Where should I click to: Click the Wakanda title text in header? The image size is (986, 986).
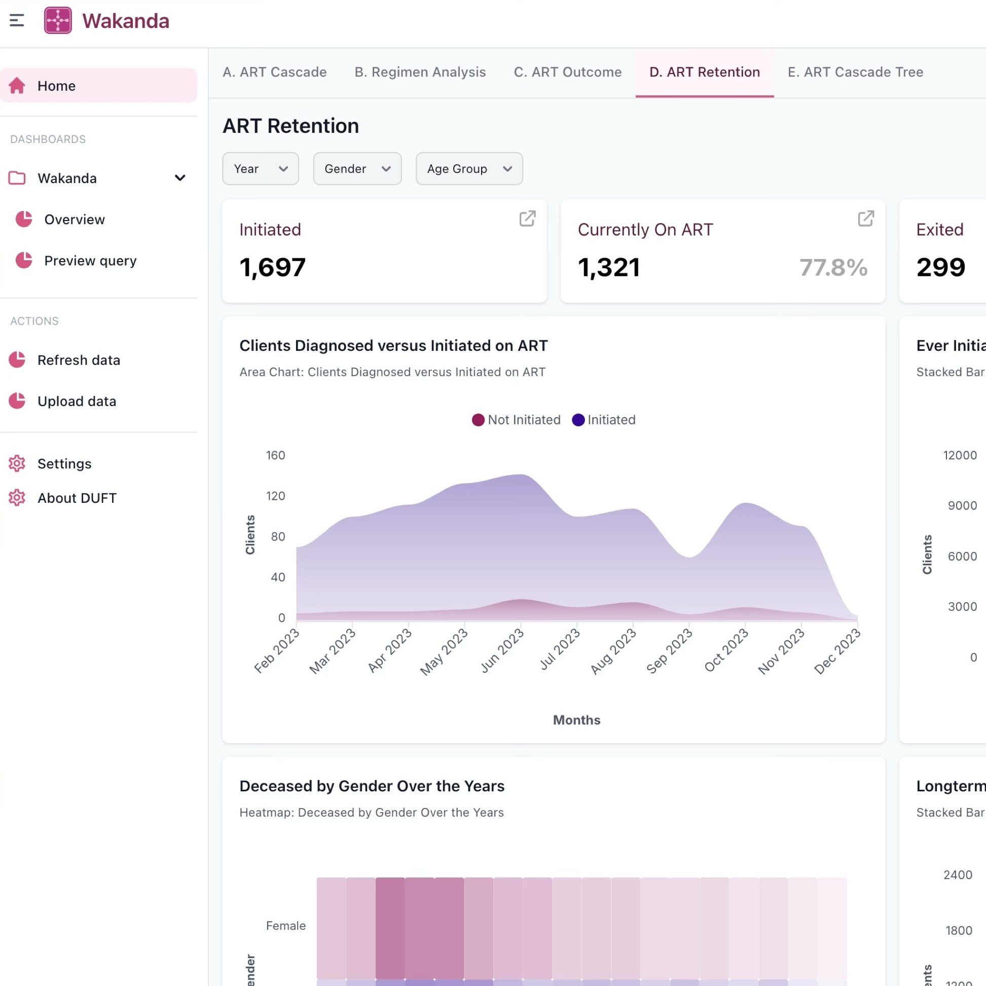coord(126,21)
